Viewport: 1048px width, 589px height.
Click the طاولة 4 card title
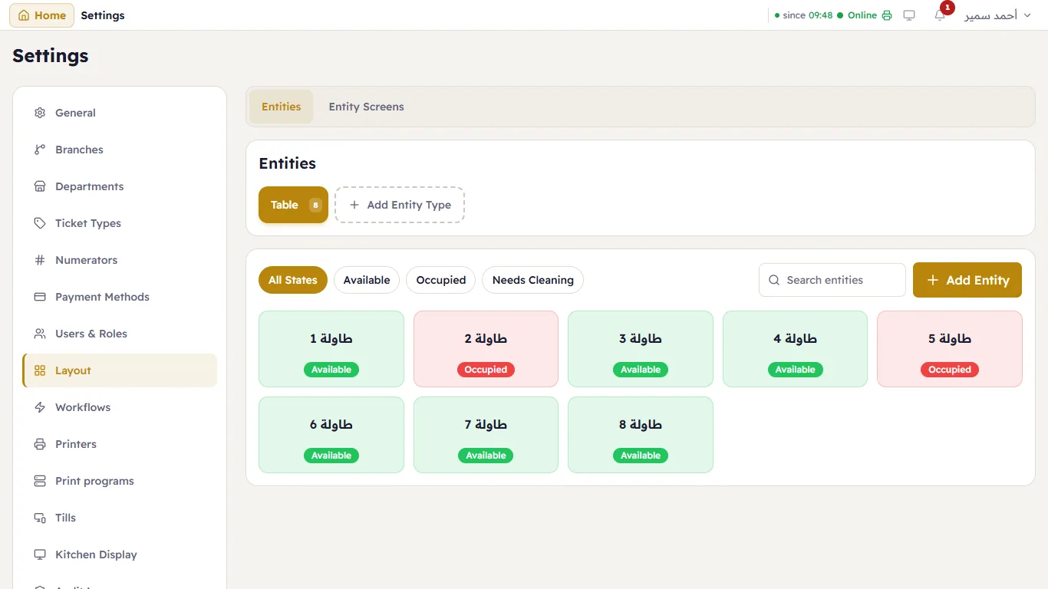point(796,338)
